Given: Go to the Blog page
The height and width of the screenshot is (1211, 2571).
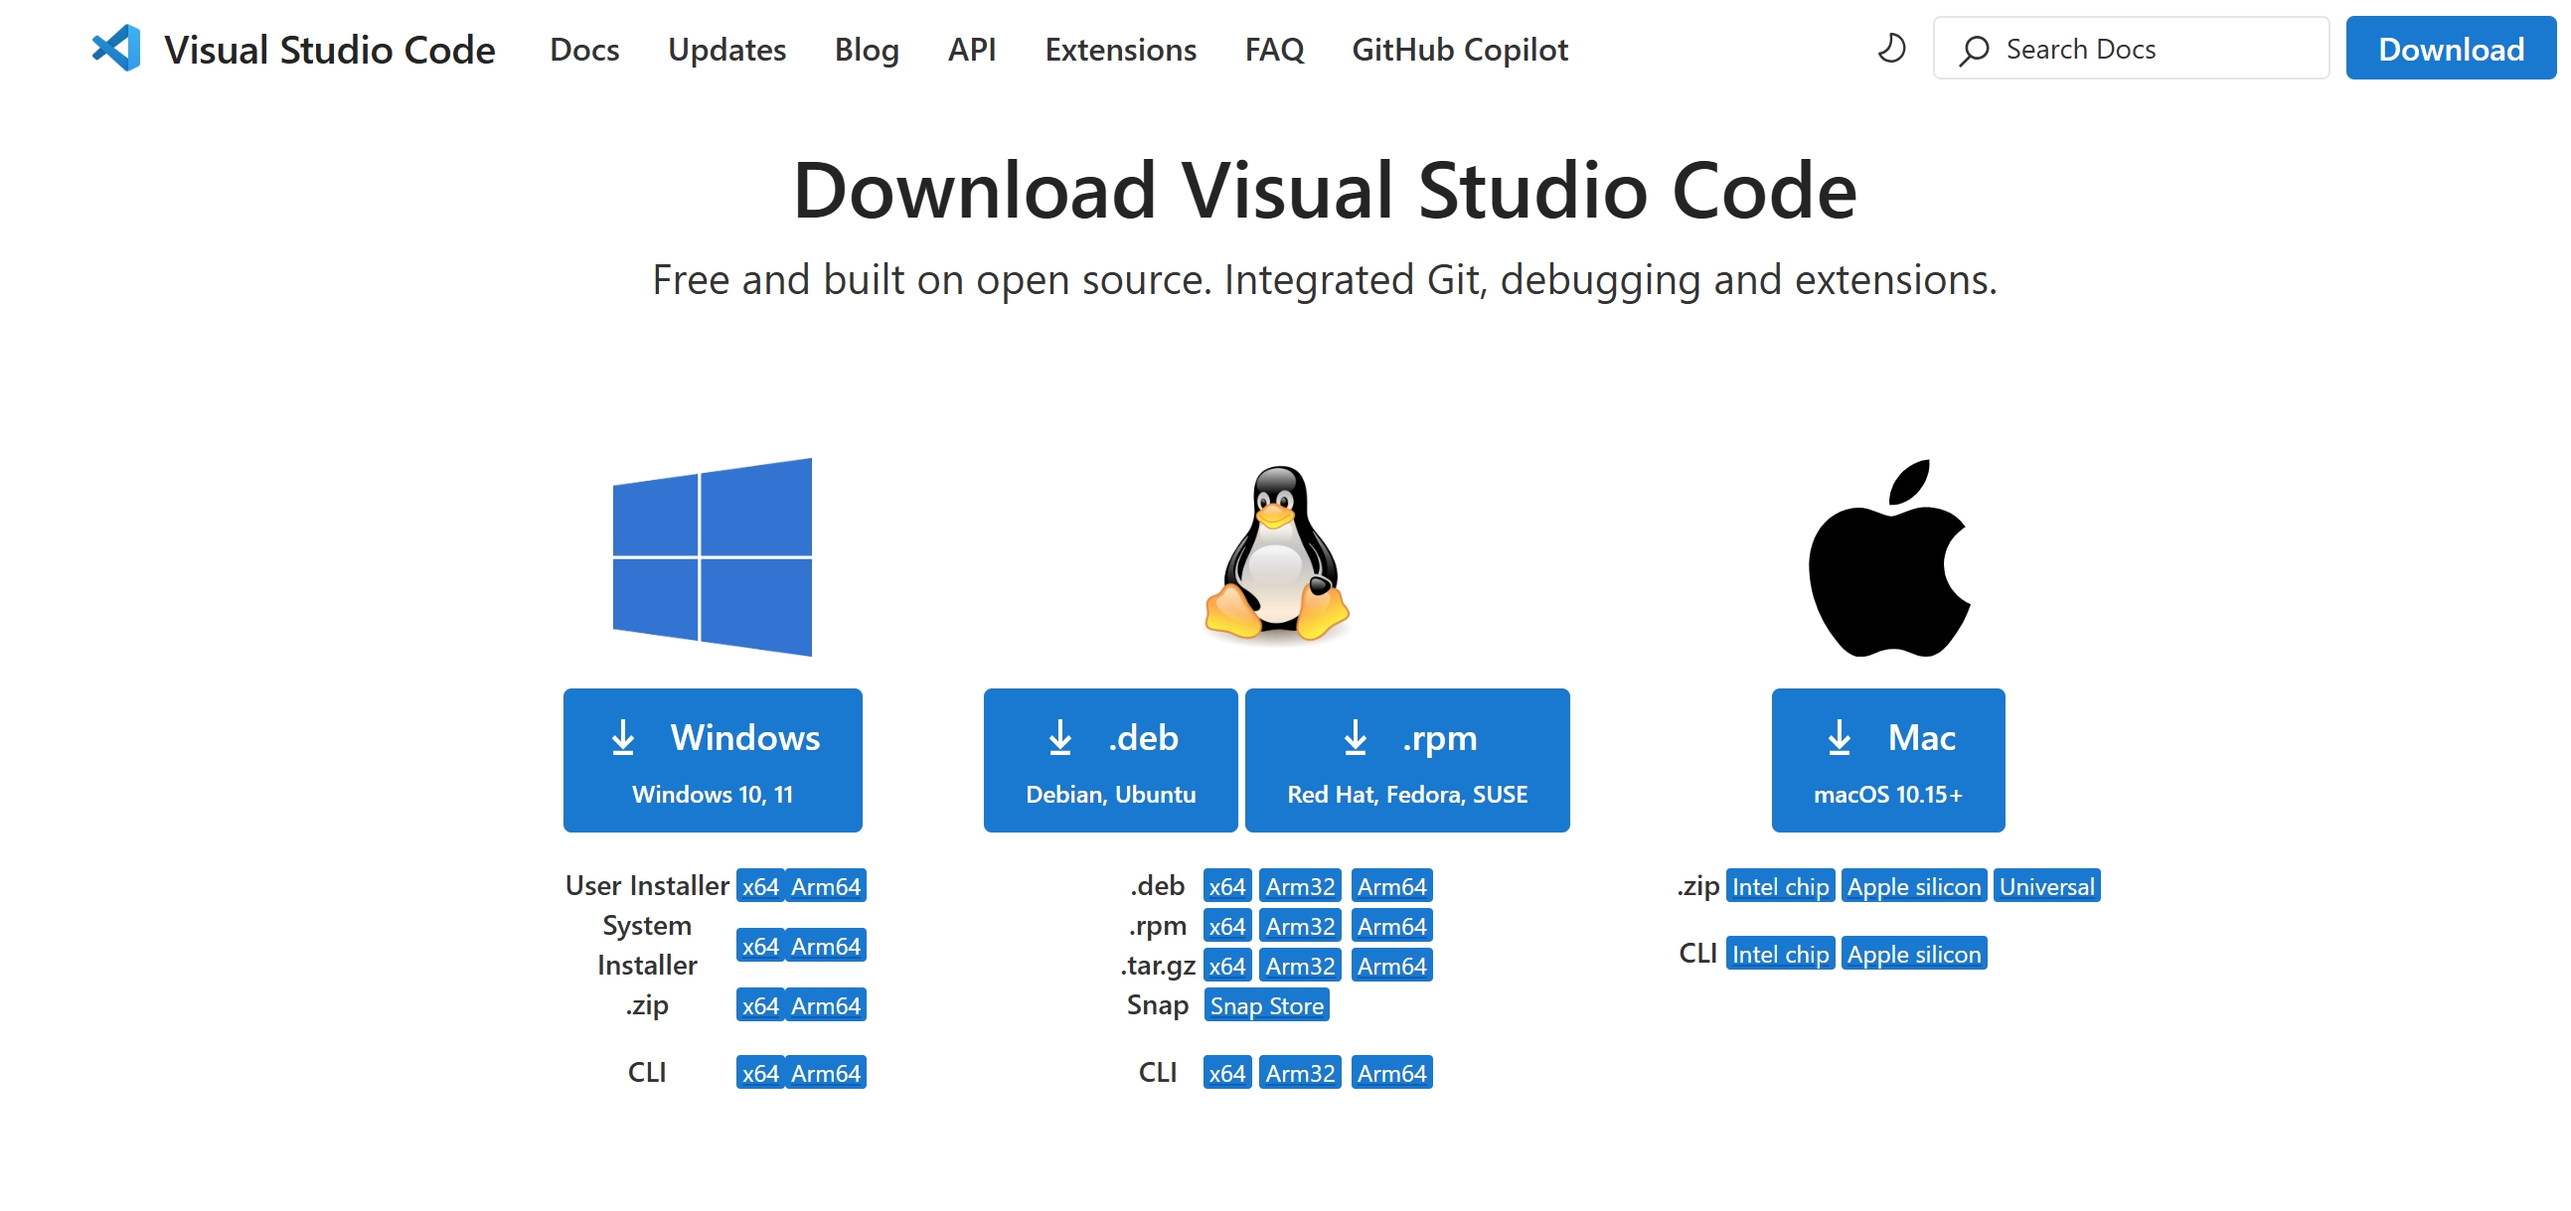Looking at the screenshot, I should tap(867, 50).
